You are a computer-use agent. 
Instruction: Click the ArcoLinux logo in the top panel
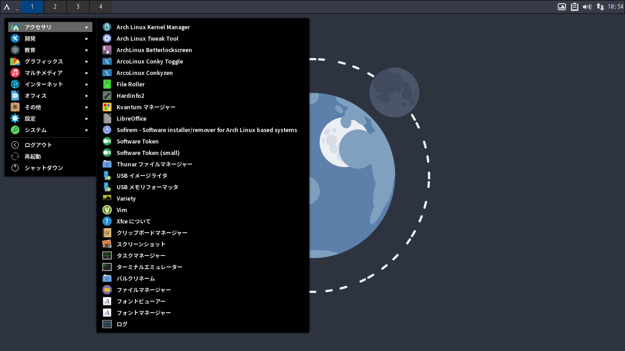tap(7, 7)
